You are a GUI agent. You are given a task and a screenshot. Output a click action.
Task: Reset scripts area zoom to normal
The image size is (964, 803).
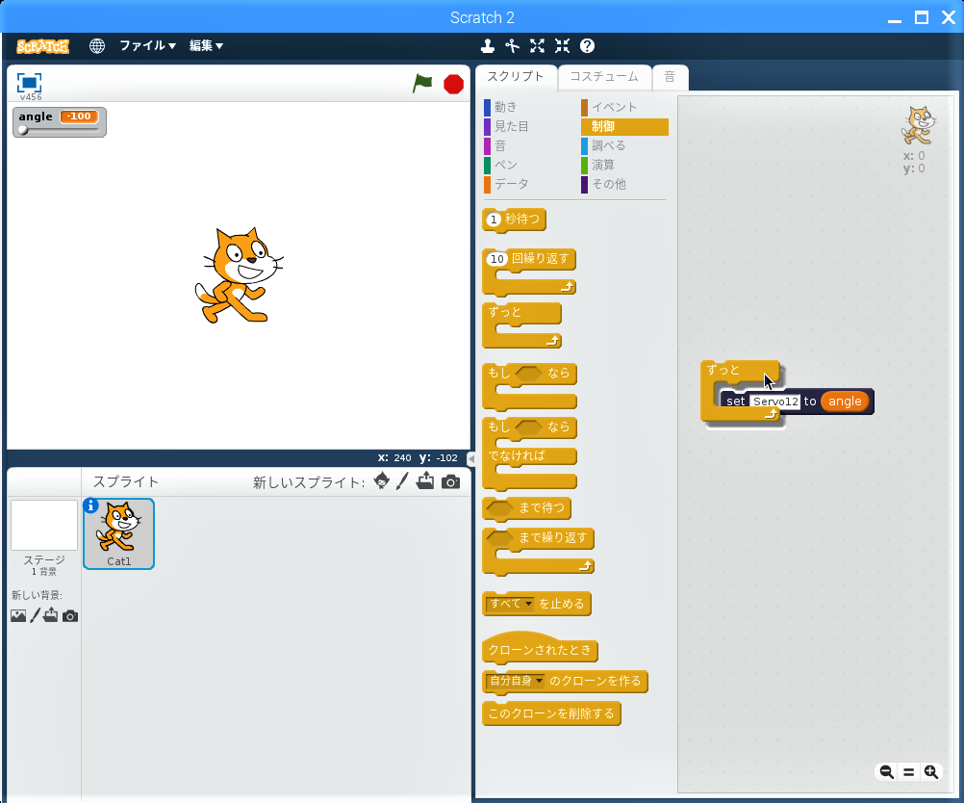908,771
